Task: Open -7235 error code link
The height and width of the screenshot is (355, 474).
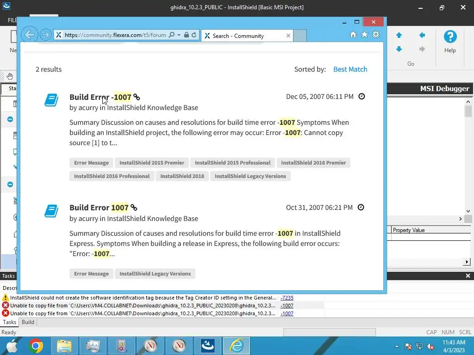Action: [287, 298]
